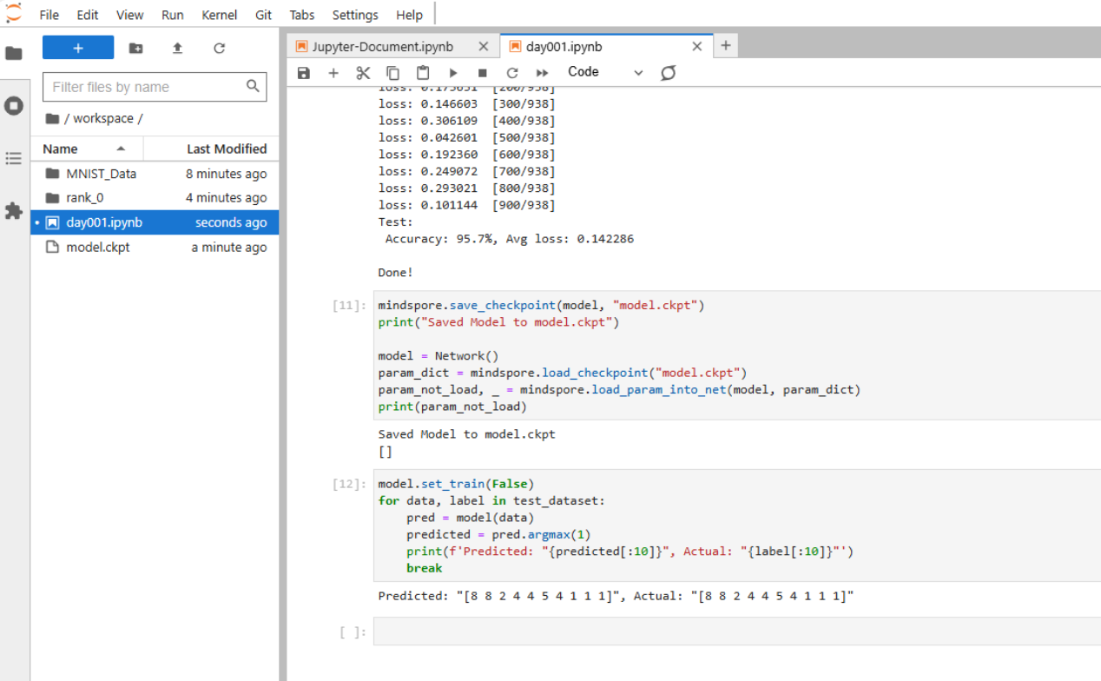Show the Table of Contents panel

[x=14, y=158]
